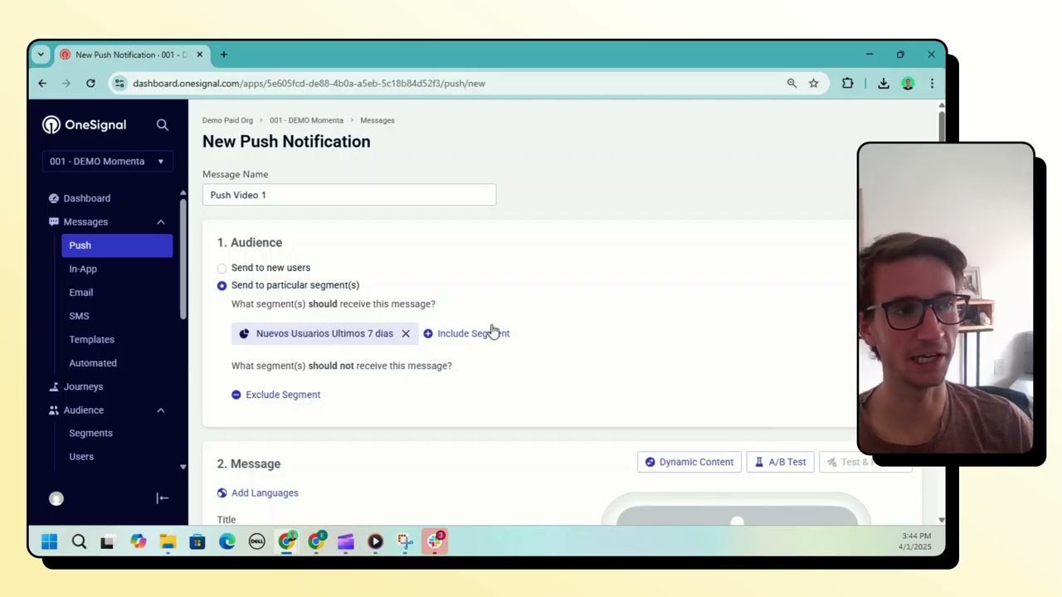This screenshot has width=1062, height=597.
Task: Click the Message Name input field
Action: [349, 195]
